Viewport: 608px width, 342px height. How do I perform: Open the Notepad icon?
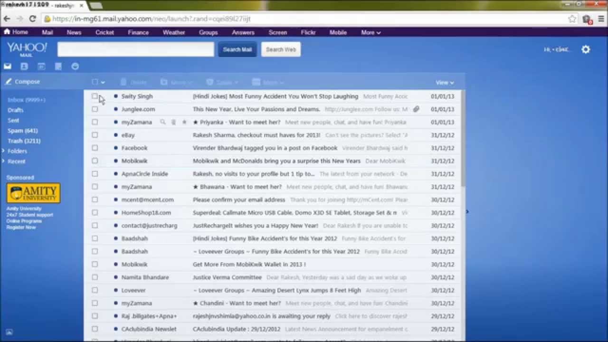tap(58, 66)
